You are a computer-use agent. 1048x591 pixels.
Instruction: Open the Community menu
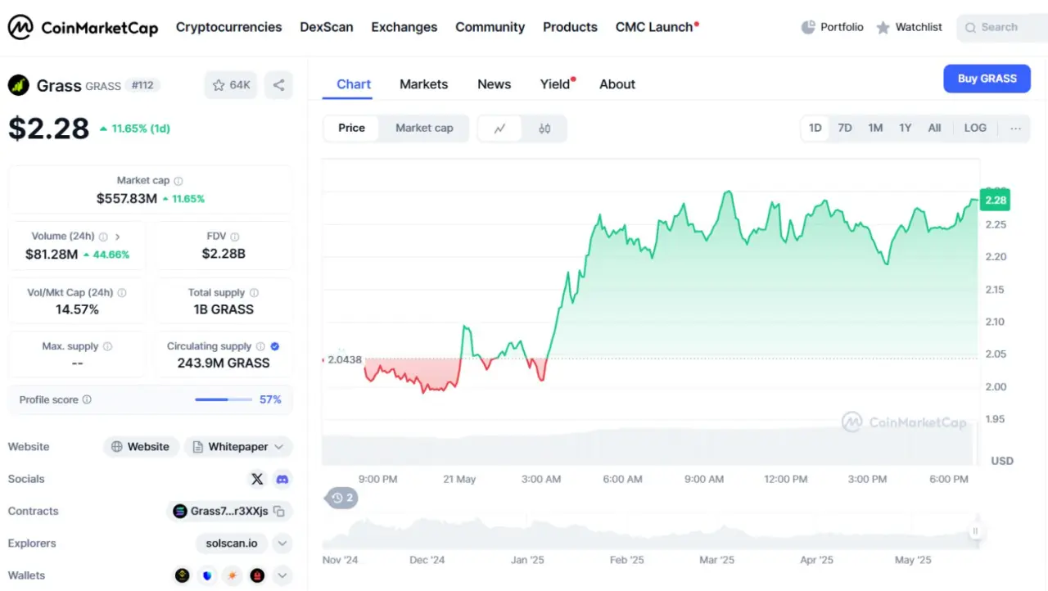point(490,27)
